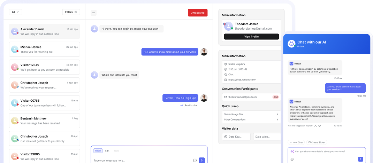This screenshot has height=163, width=373.
Task: Click the plus icon beside Data Key
Action: (x=226, y=137)
